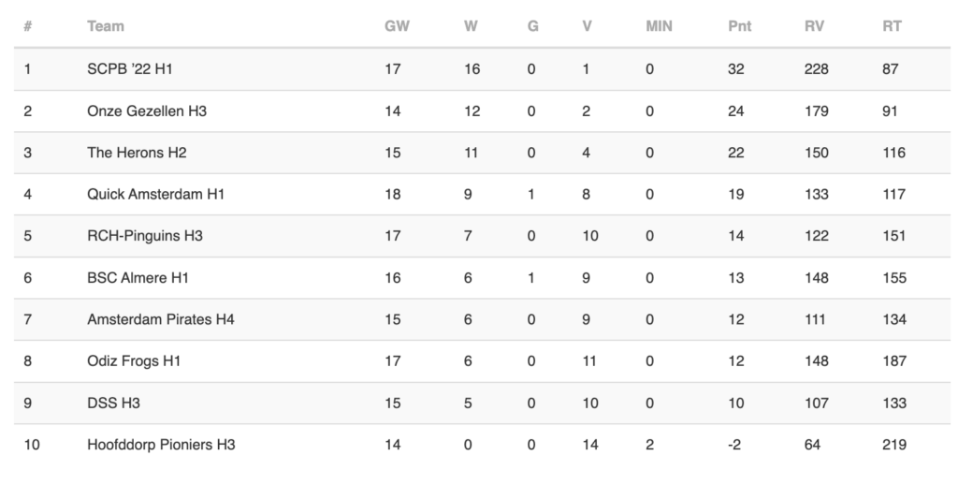Click the RT column header
Viewport: 958px width, 485px height.
[x=892, y=26]
